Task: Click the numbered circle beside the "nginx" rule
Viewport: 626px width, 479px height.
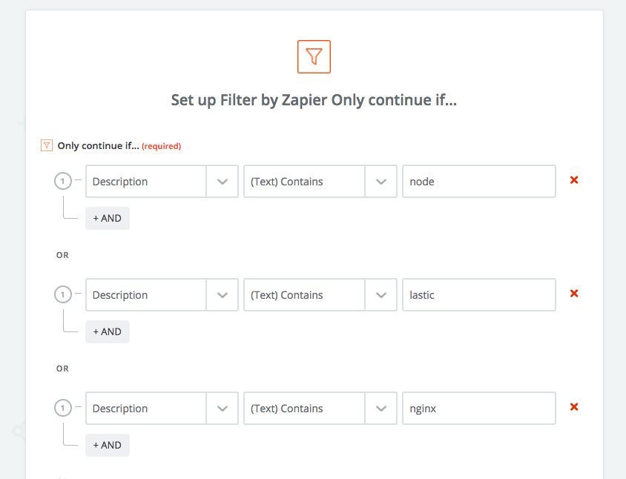Action: (x=63, y=407)
